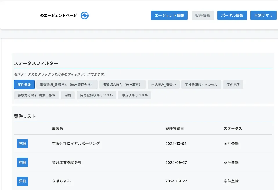
Task: Filter by 案件完了 status
Action: tap(233, 85)
